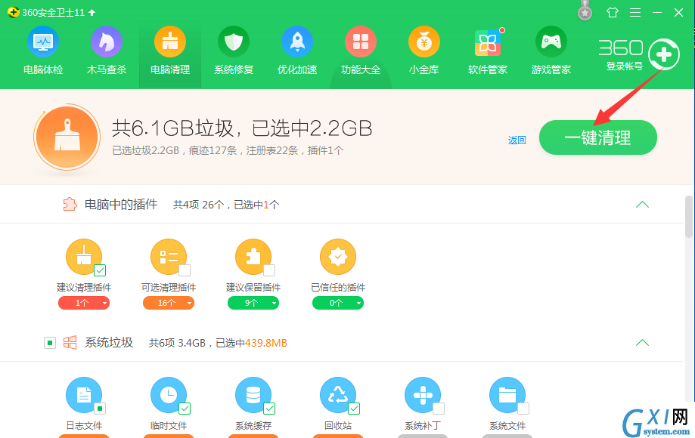Click the 建议清理插件 broom icon

84,257
